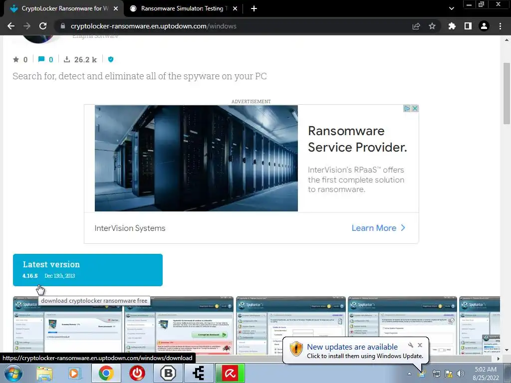Open the Extensions puzzle icon
Screen dimensions: 511x383
(x=452, y=26)
